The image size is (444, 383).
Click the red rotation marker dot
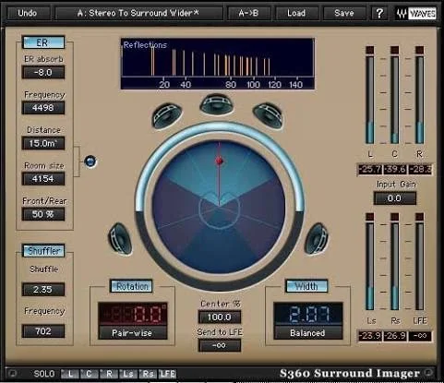[220, 161]
